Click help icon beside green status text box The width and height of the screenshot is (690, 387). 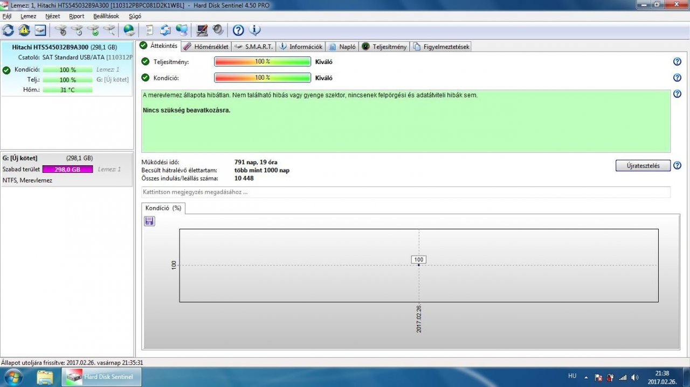click(677, 94)
